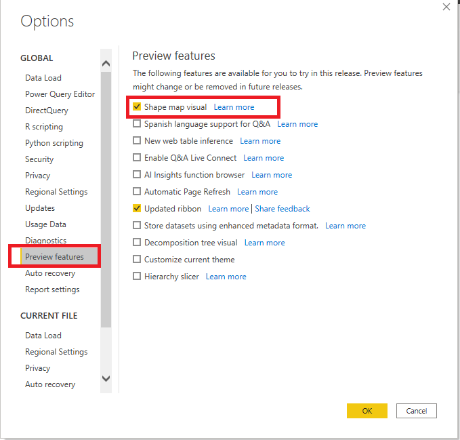Enable Spanish language support for Q&A

(137, 123)
